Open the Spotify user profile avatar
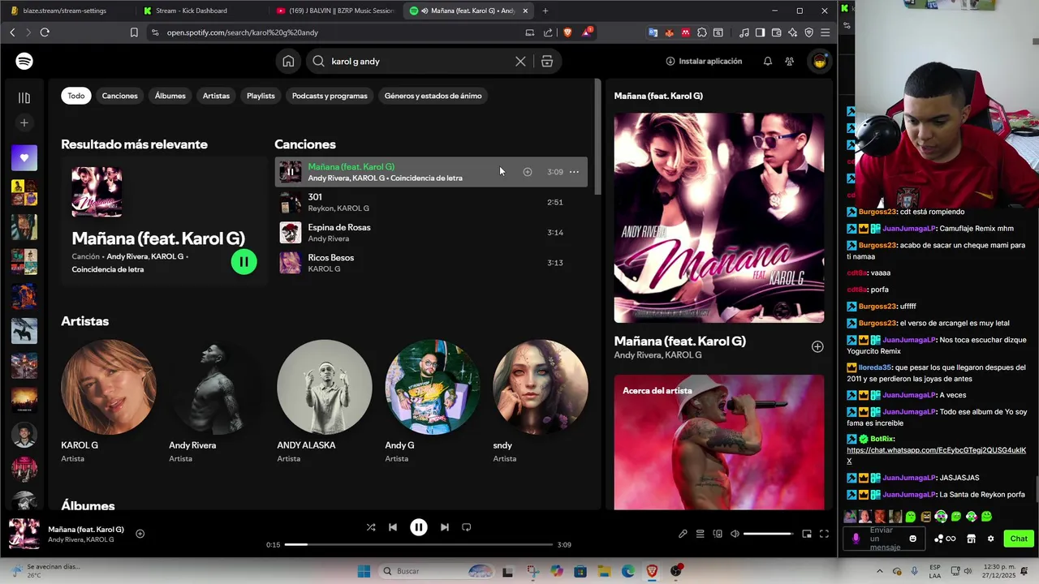 pyautogui.click(x=820, y=62)
